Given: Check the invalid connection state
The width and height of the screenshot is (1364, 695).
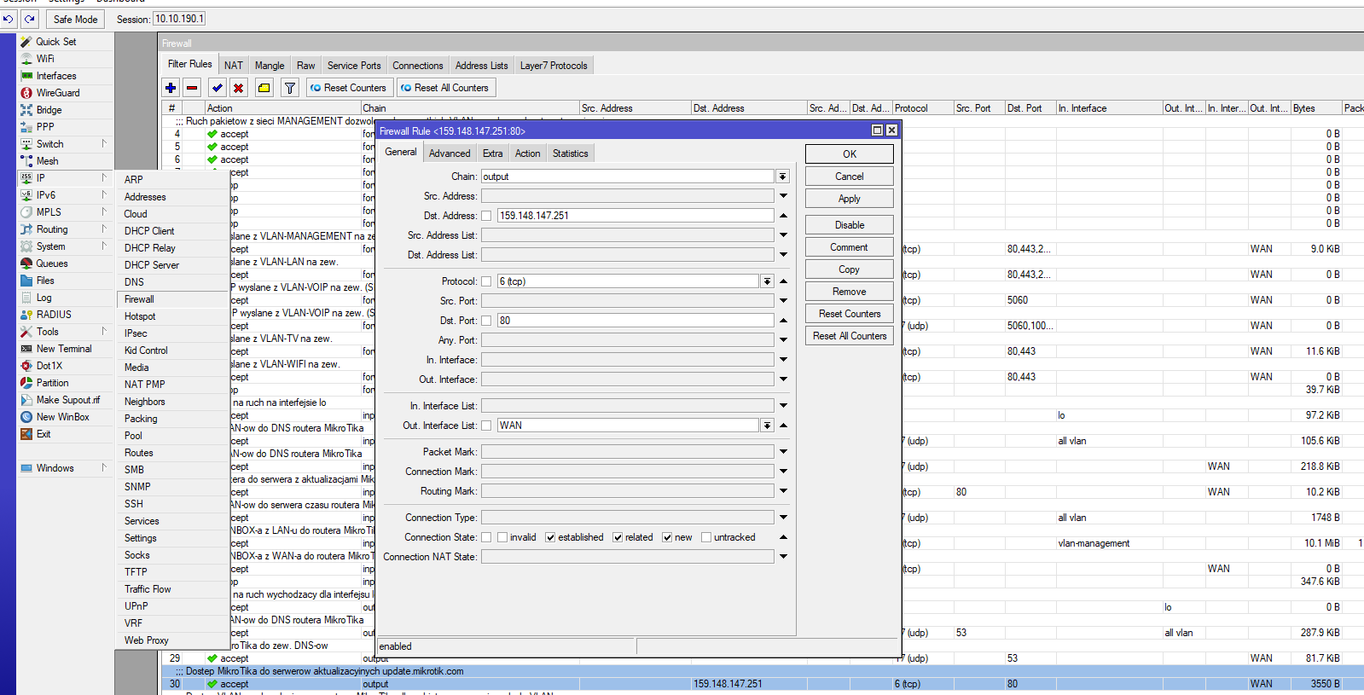Looking at the screenshot, I should coord(502,537).
